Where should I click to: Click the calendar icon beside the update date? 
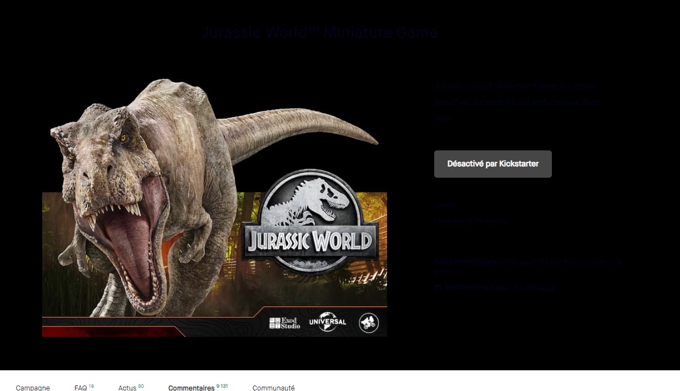[x=437, y=287]
